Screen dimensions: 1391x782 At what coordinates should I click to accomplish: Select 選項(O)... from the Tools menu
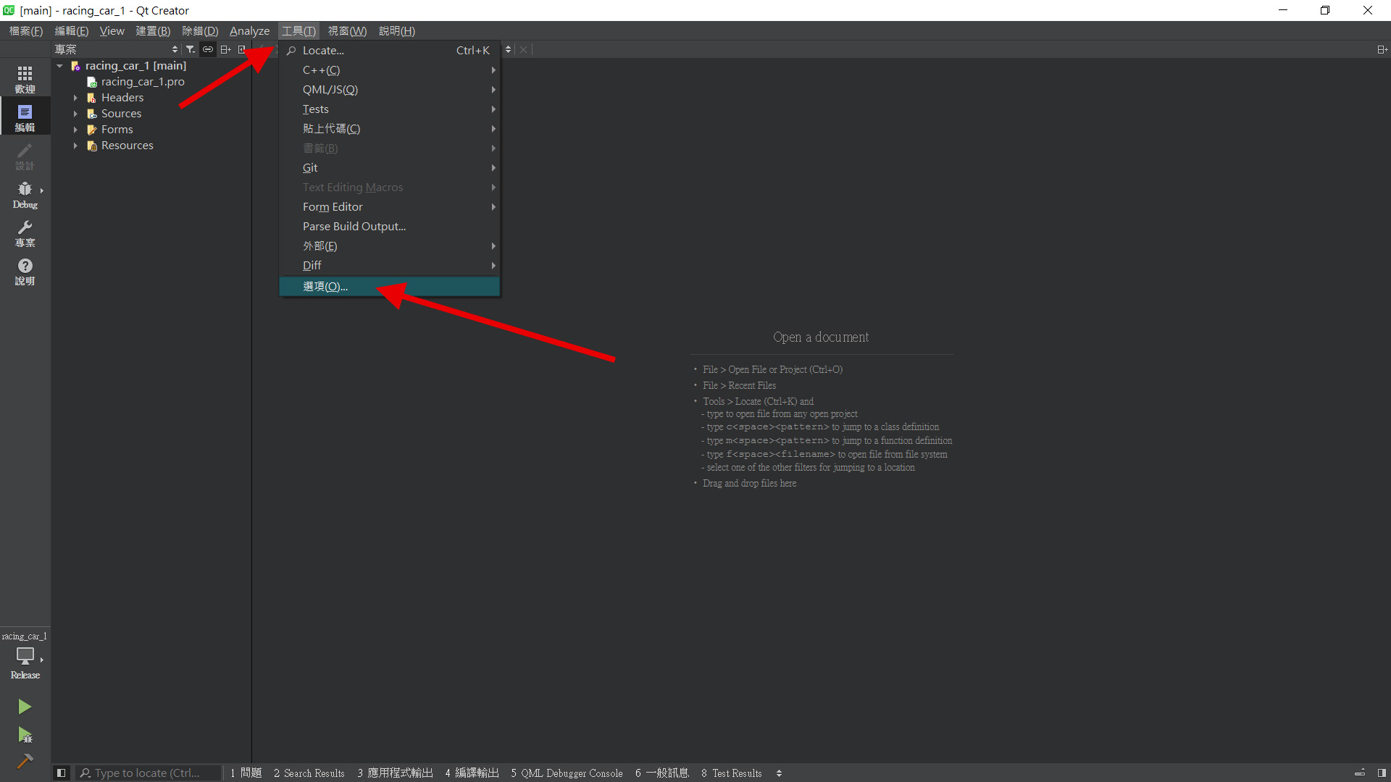coord(325,286)
